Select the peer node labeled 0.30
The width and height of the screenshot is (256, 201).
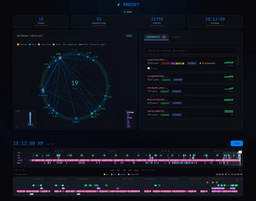pyautogui.click(x=105, y=96)
